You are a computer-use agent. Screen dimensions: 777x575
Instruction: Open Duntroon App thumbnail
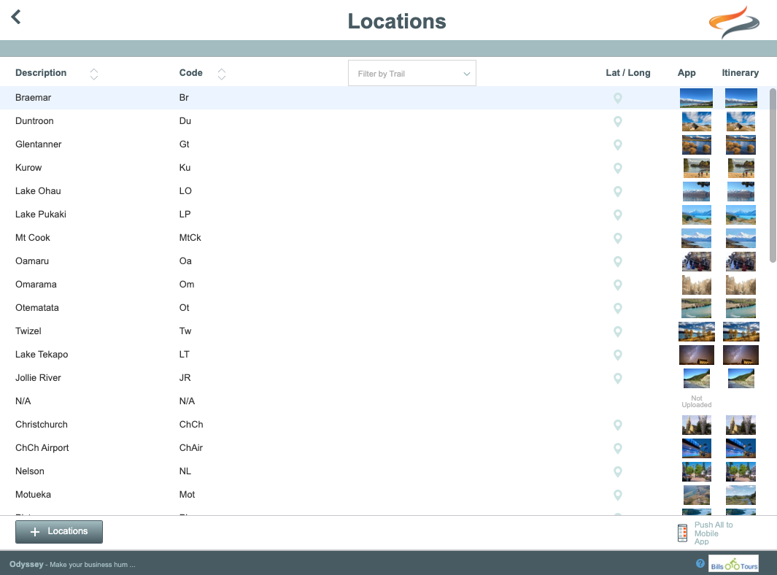click(x=696, y=121)
